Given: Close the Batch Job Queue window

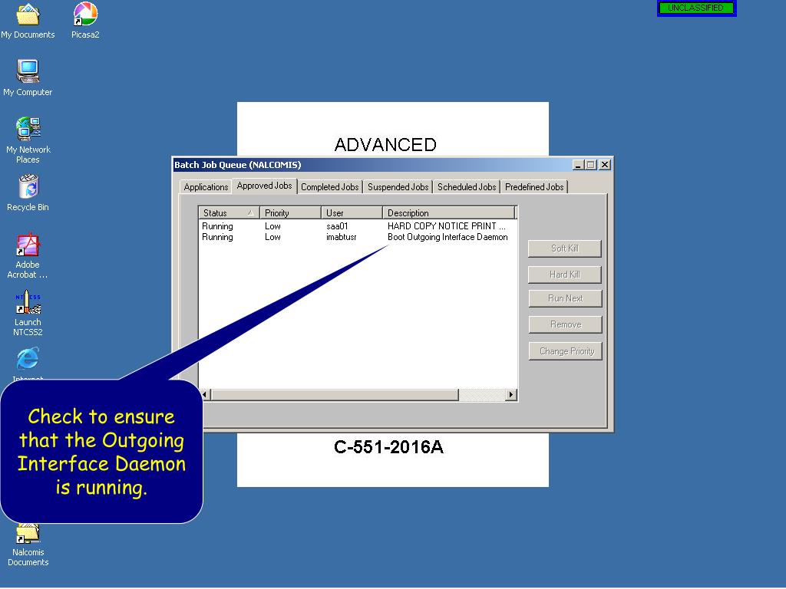Looking at the screenshot, I should tap(605, 165).
